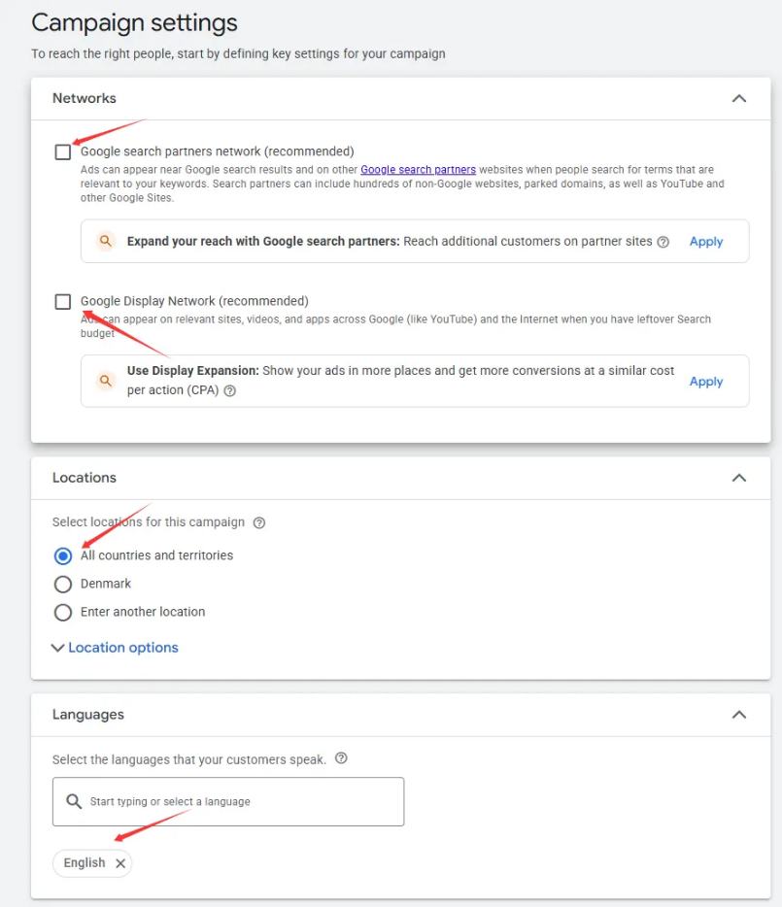Remove the English language chip
The width and height of the screenshot is (782, 907).
click(119, 862)
